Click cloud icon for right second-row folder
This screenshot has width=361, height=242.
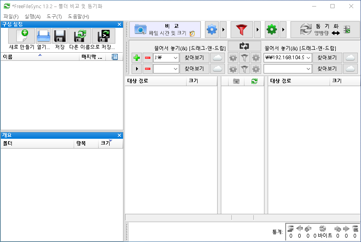tap(350, 69)
